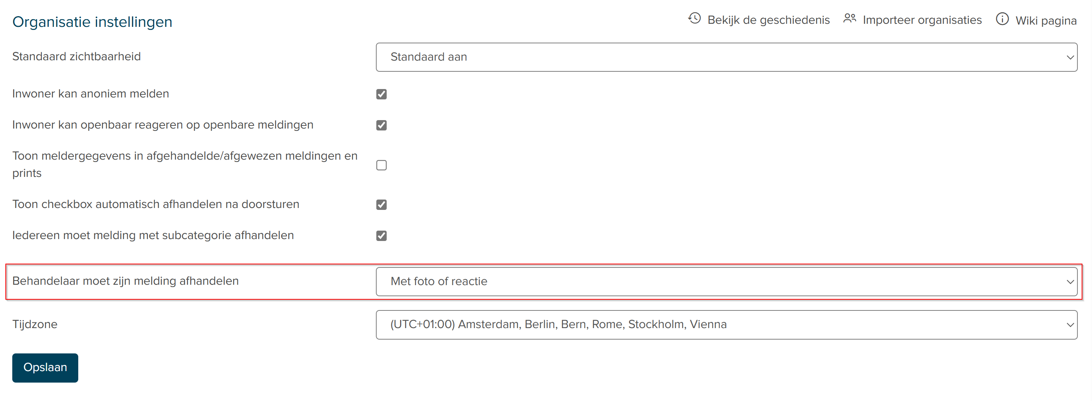This screenshot has width=1092, height=401.
Task: Click the history clock icon
Action: point(694,19)
